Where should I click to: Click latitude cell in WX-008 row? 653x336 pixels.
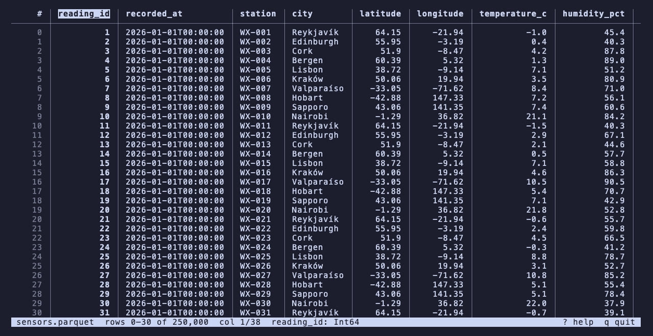386,98
